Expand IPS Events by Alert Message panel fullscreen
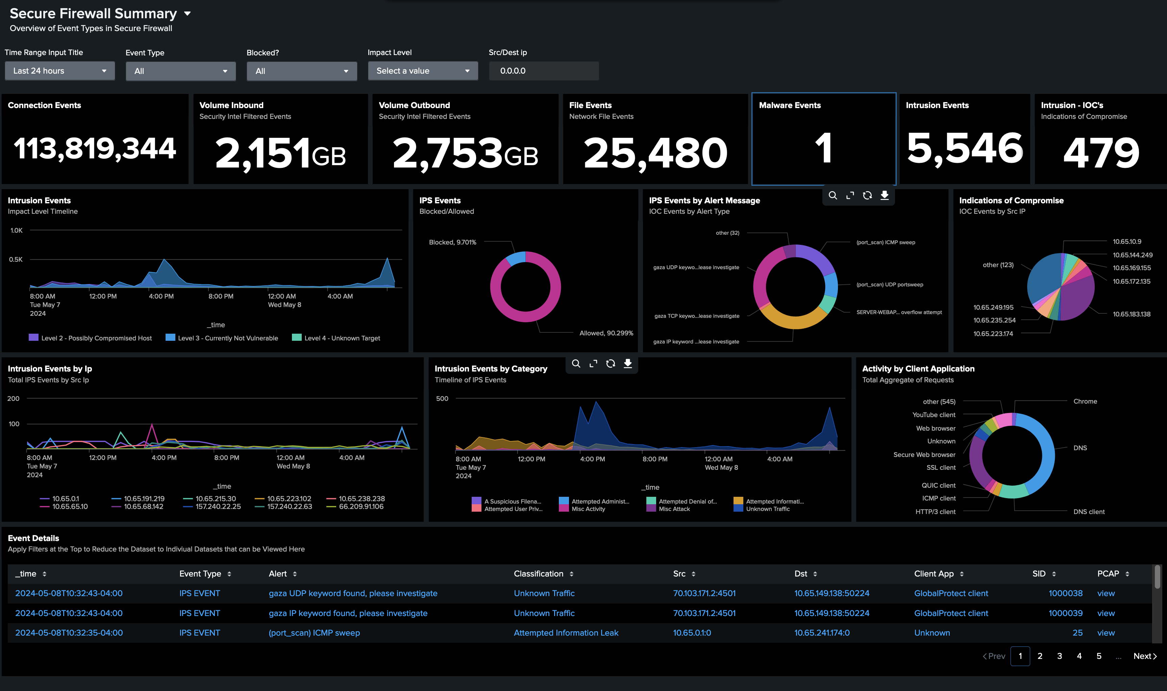 coord(850,196)
